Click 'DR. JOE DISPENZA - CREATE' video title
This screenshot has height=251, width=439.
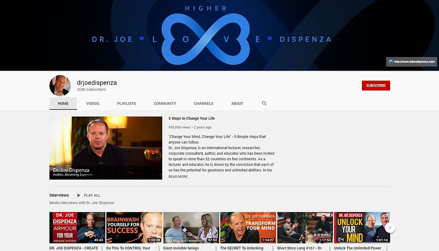point(73,248)
